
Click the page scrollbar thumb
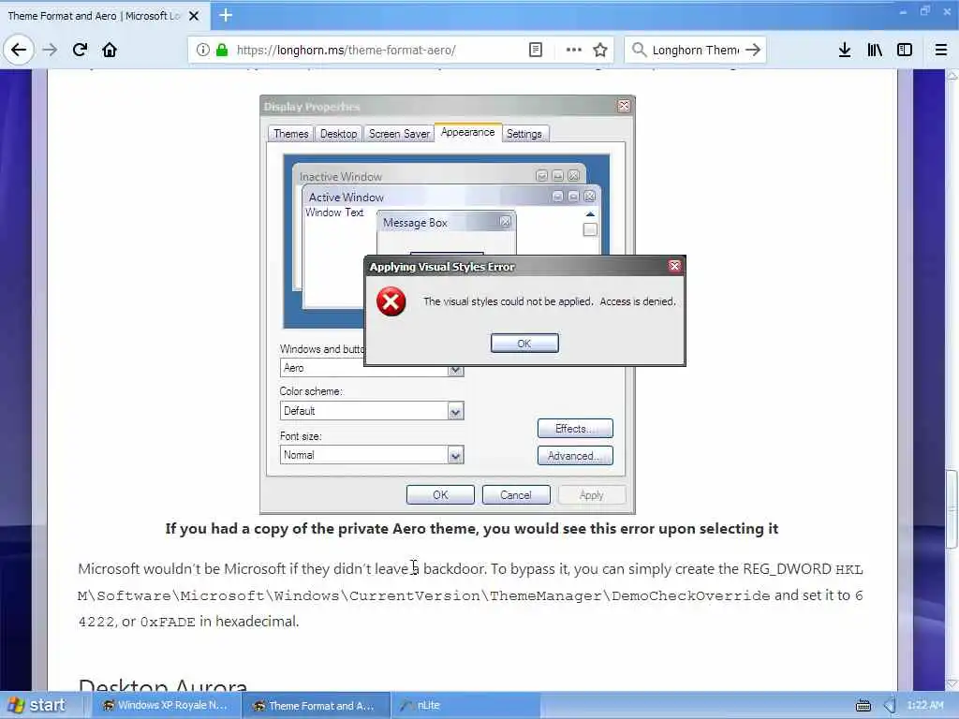952,508
